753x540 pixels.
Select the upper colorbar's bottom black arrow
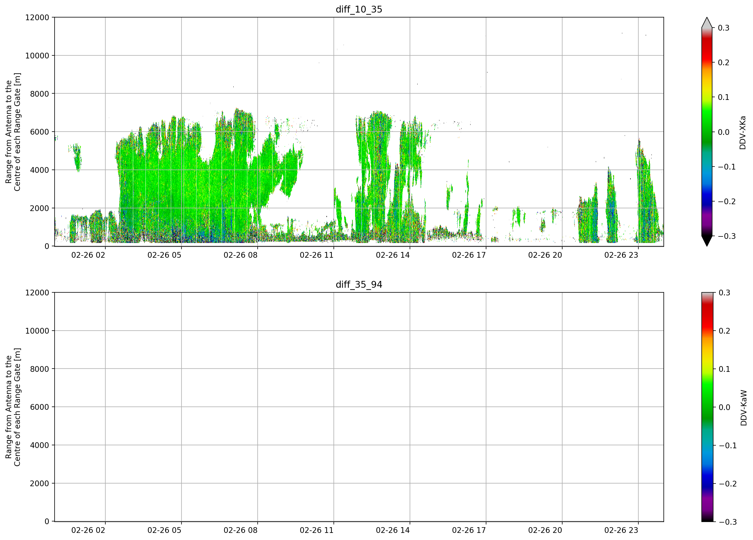pyautogui.click(x=707, y=241)
